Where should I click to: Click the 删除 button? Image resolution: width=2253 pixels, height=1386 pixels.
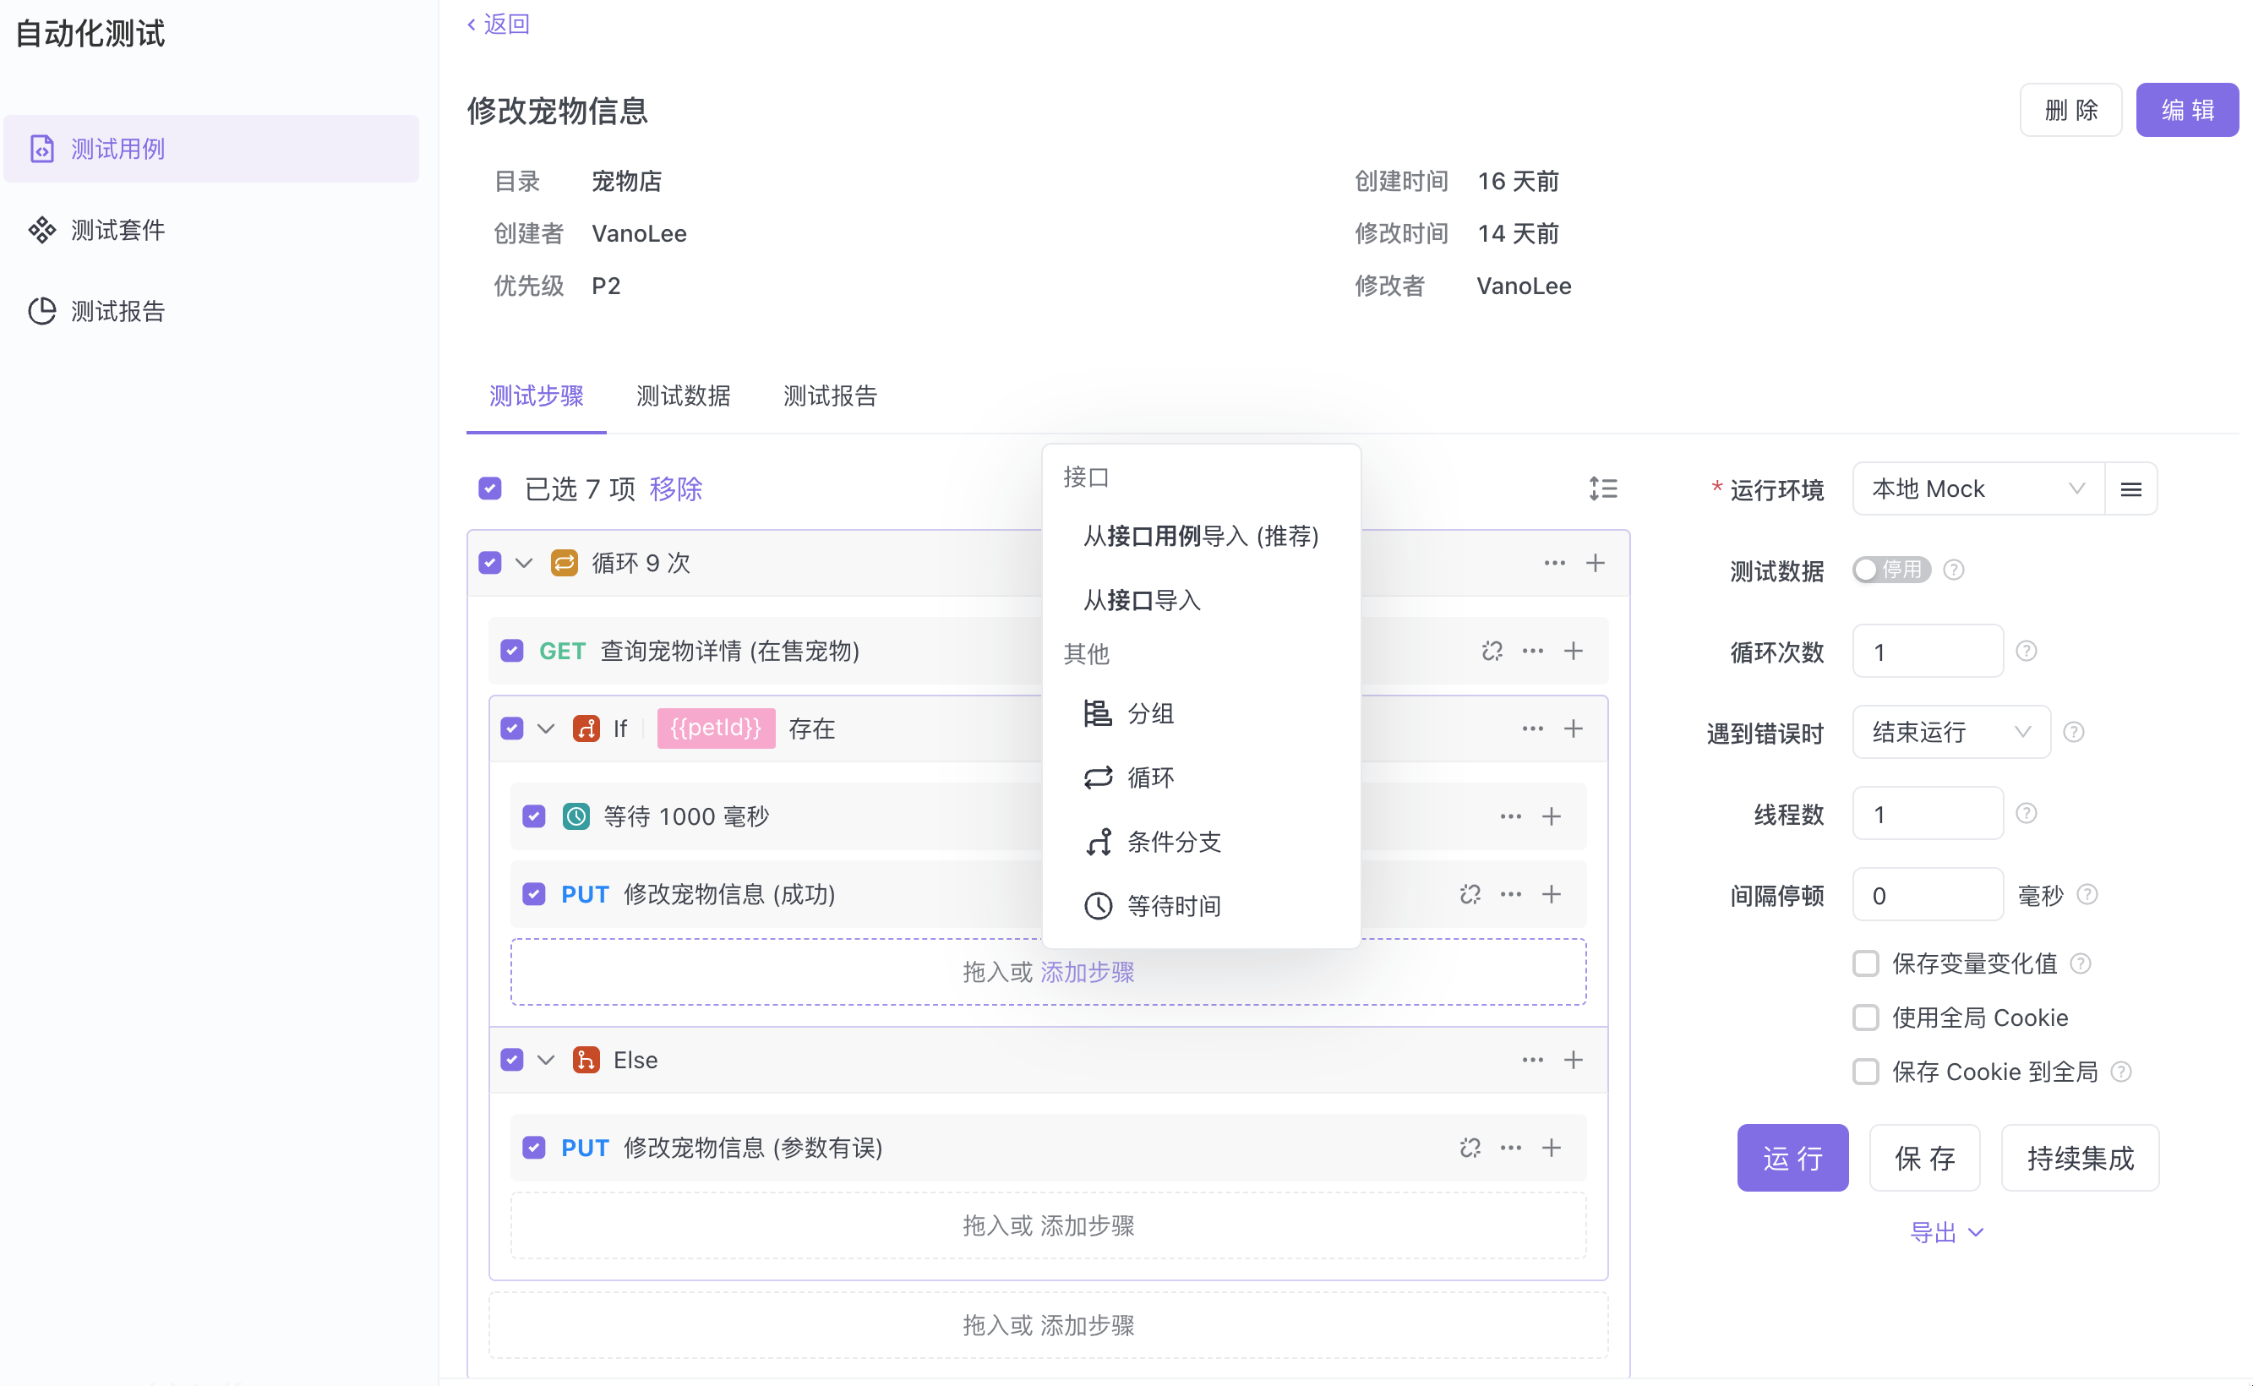click(x=2070, y=110)
